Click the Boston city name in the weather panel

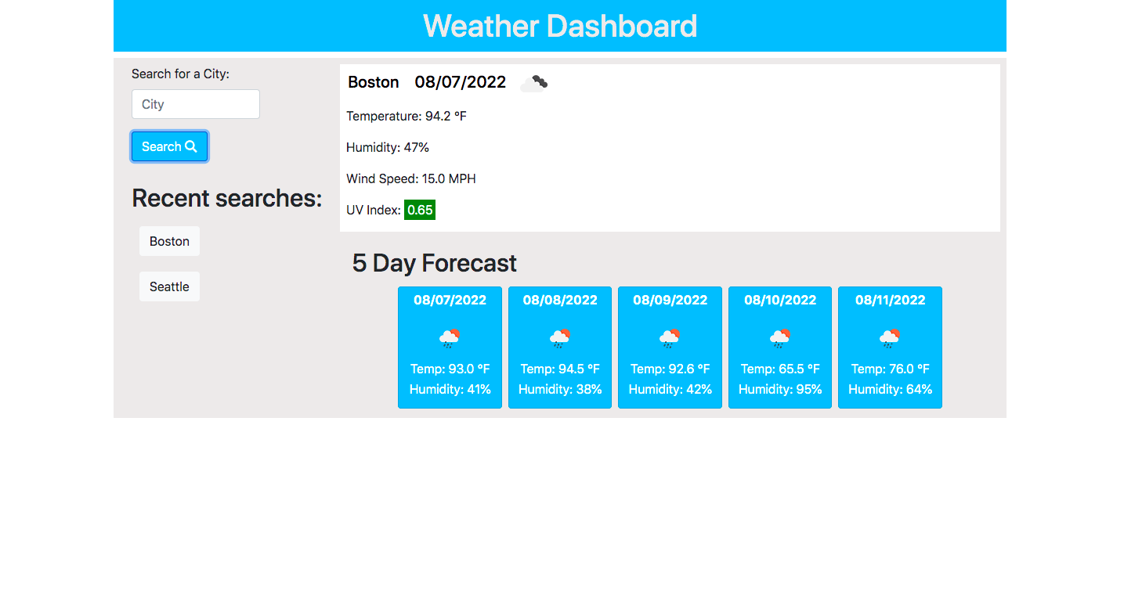coord(374,82)
